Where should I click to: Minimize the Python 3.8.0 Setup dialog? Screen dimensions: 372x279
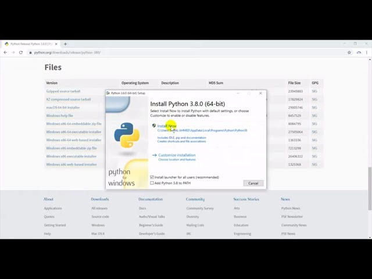pyautogui.click(x=238, y=93)
